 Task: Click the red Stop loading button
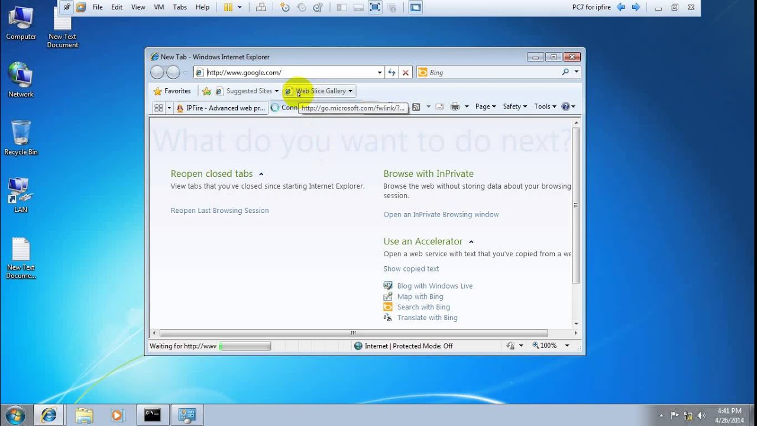(406, 72)
